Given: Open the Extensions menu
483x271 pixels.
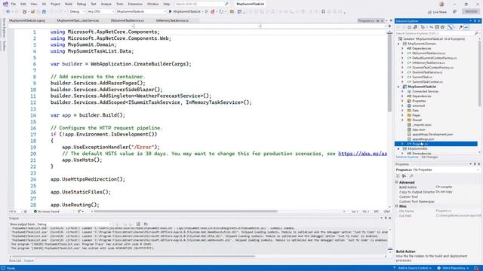Looking at the screenshot, I should click(x=135, y=4).
